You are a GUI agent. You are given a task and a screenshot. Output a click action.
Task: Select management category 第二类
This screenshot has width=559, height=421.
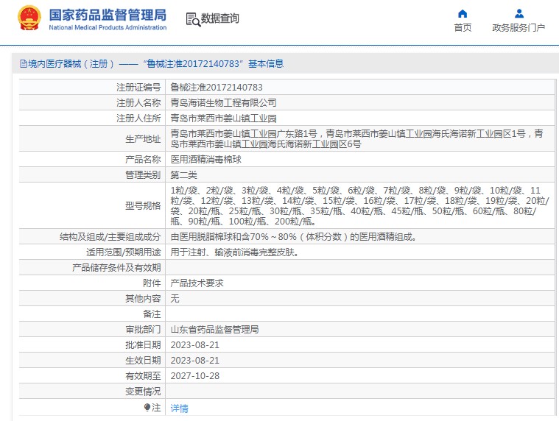[x=183, y=175]
